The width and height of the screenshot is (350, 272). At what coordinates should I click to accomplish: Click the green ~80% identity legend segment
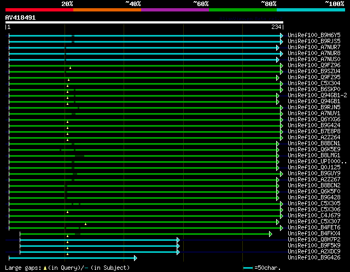pos(243,10)
